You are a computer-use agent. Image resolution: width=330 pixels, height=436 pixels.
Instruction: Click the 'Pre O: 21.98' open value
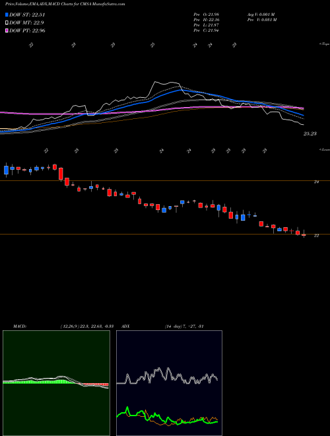[x=207, y=15]
